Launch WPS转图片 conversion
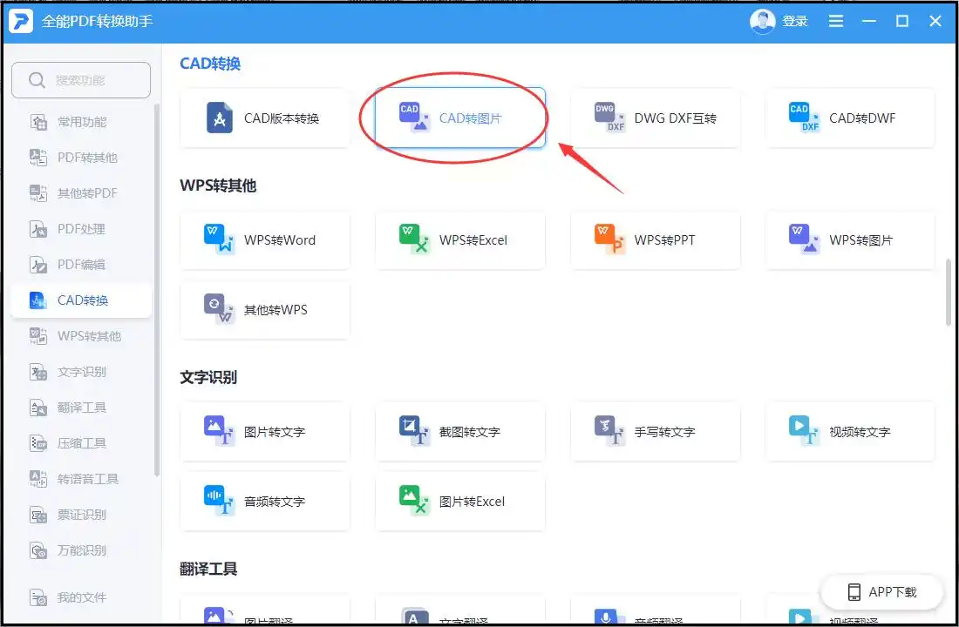The image size is (959, 627). tap(850, 240)
